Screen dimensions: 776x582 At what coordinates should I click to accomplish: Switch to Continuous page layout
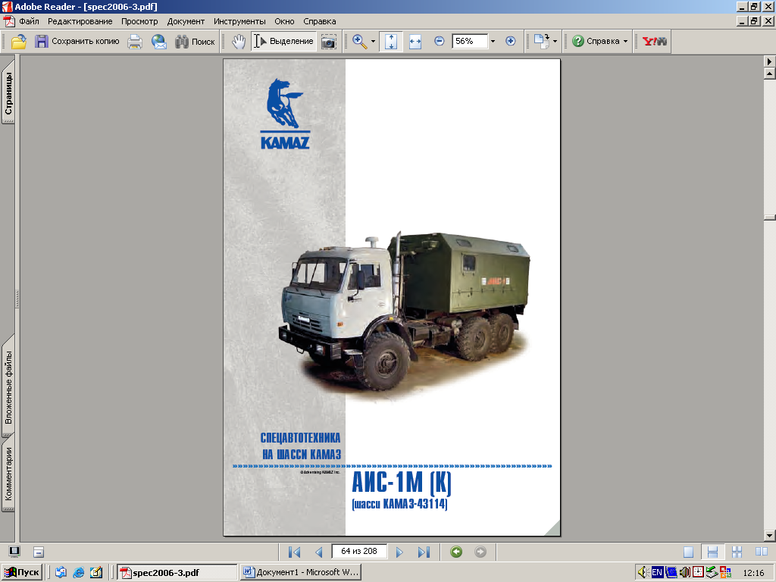click(712, 552)
